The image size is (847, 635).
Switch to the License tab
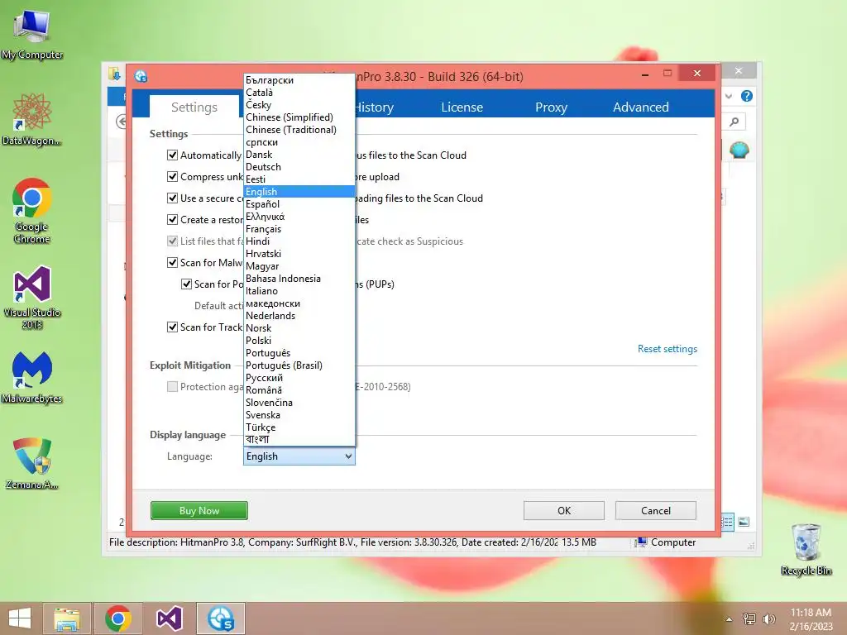462,107
